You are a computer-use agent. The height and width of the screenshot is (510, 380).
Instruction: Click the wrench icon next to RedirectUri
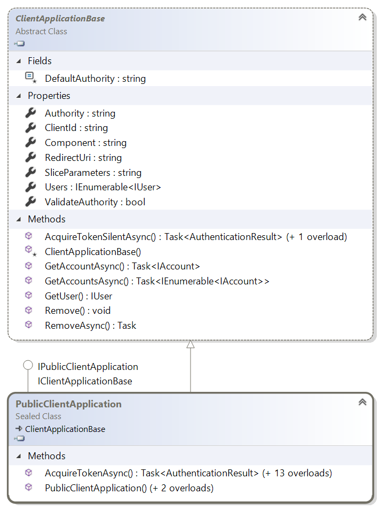point(30,157)
